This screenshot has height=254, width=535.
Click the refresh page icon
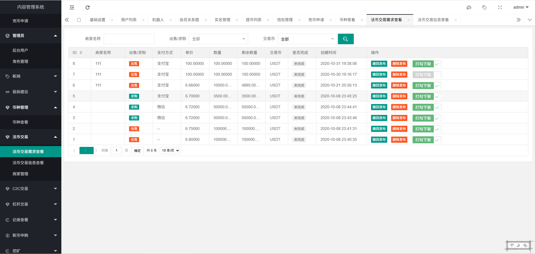coord(88,8)
